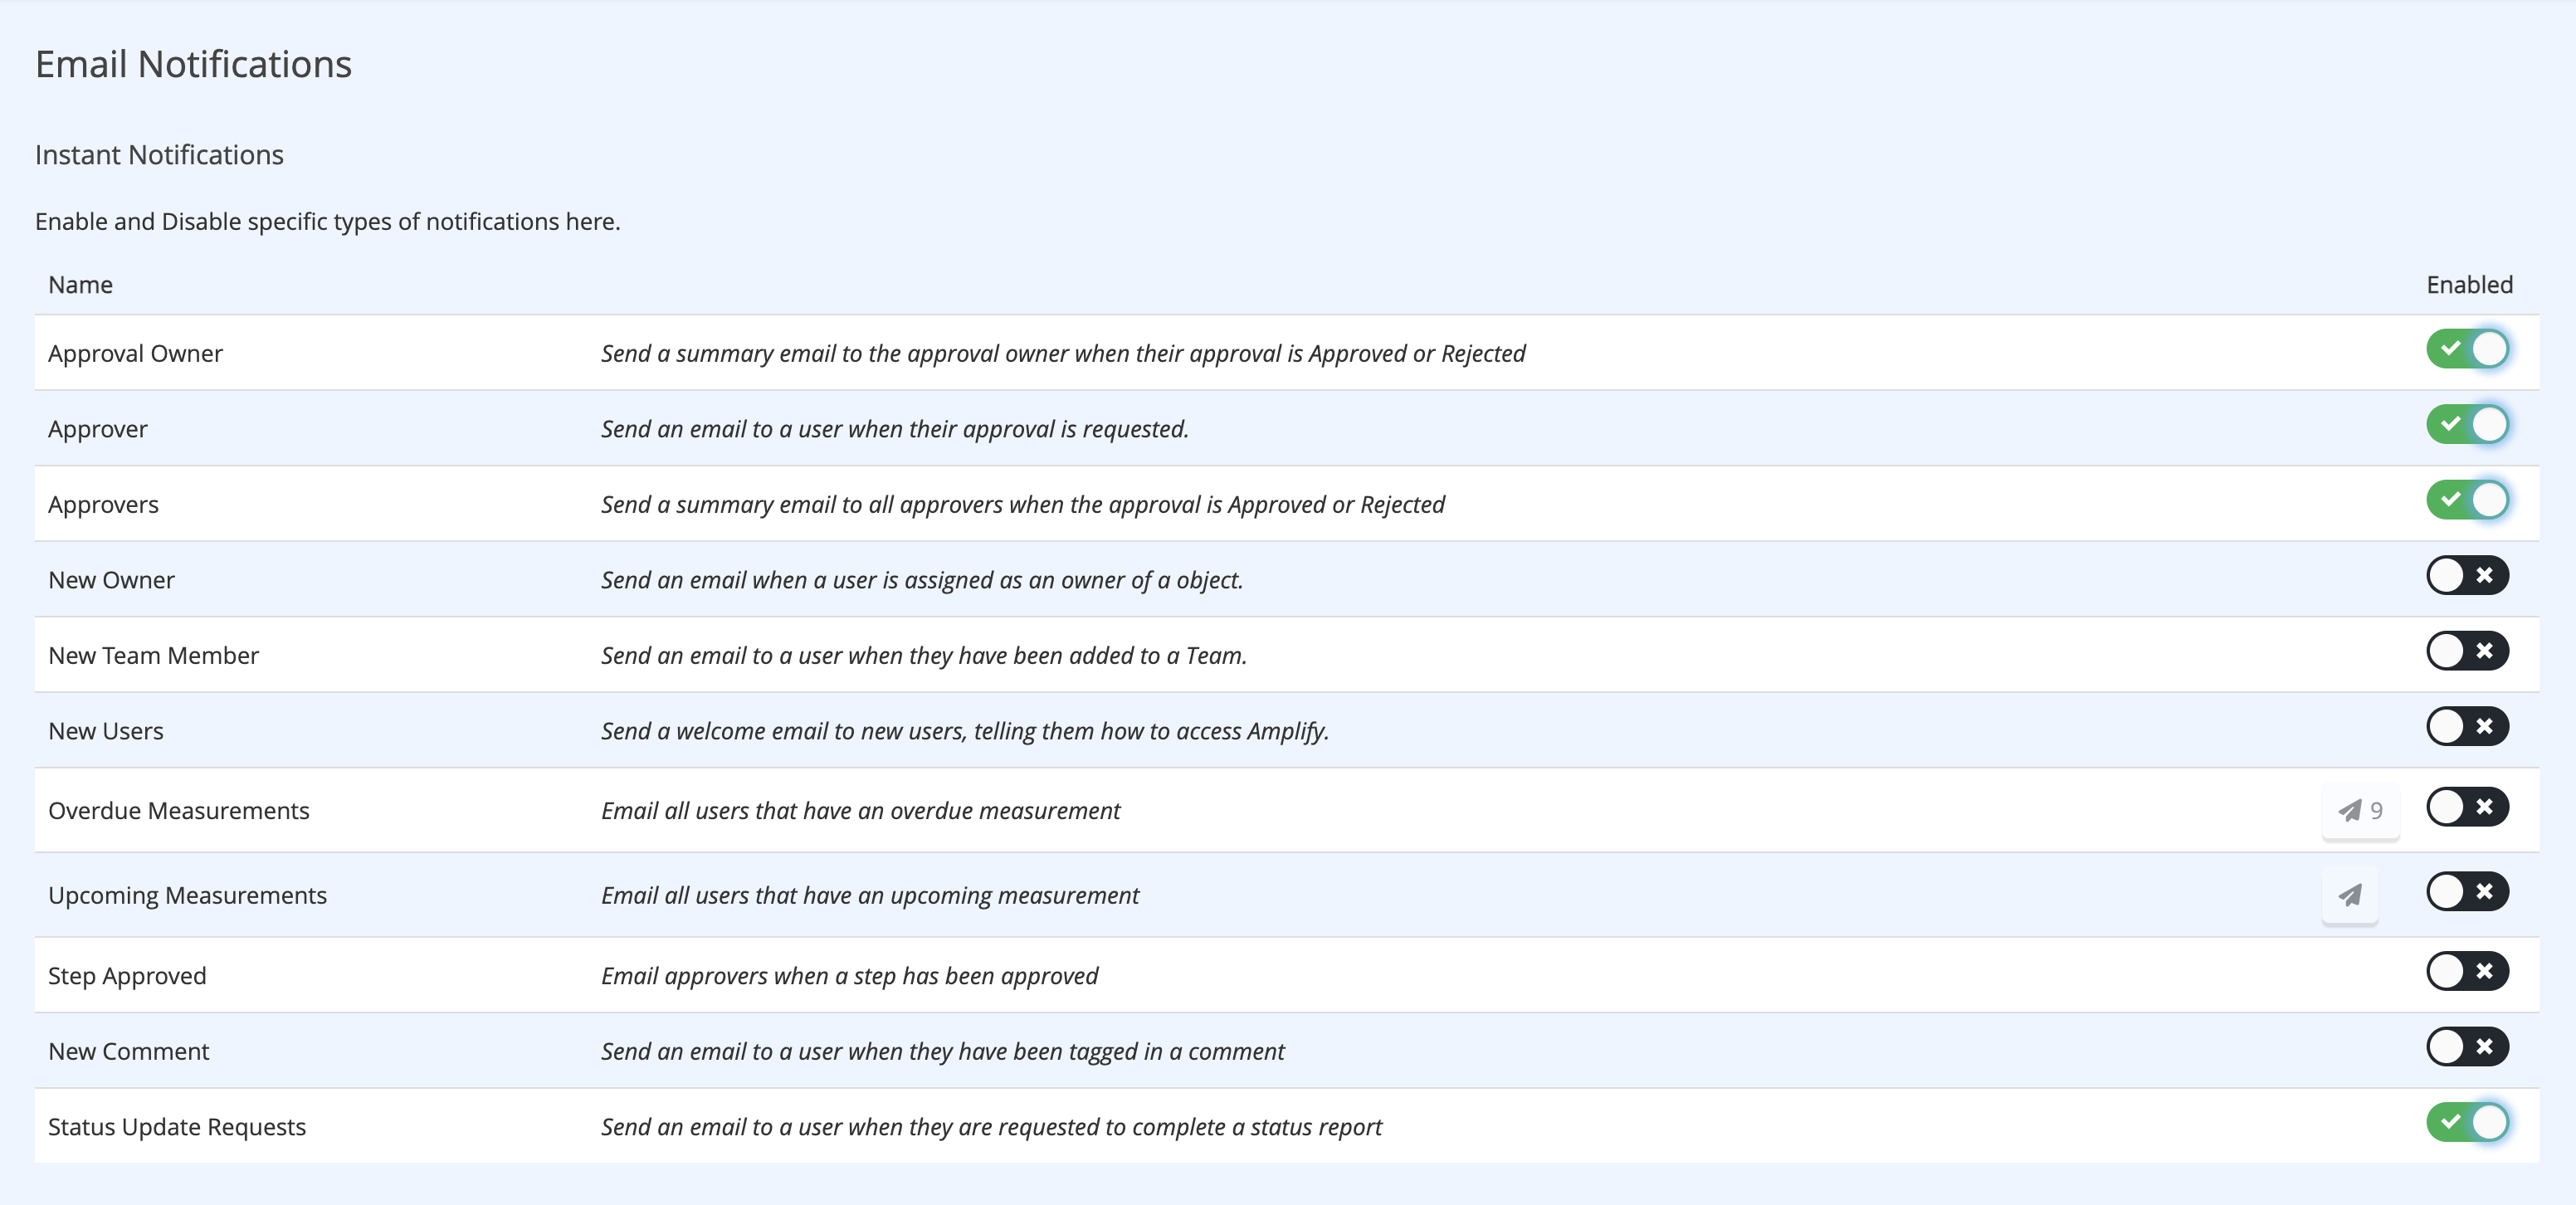Screen dimensions: 2576x1205
Task: Enable the New Users welcome email
Action: click(x=2467, y=727)
